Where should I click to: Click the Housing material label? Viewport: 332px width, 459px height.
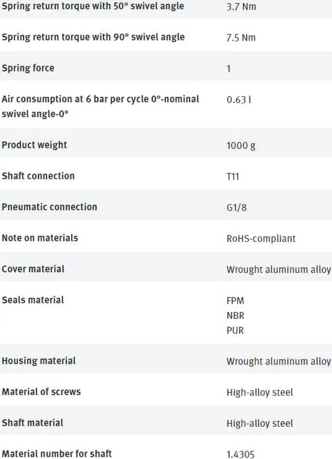coord(38,361)
